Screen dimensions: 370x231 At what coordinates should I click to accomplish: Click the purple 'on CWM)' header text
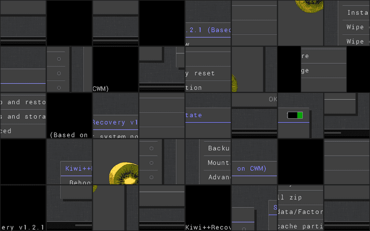click(252, 169)
